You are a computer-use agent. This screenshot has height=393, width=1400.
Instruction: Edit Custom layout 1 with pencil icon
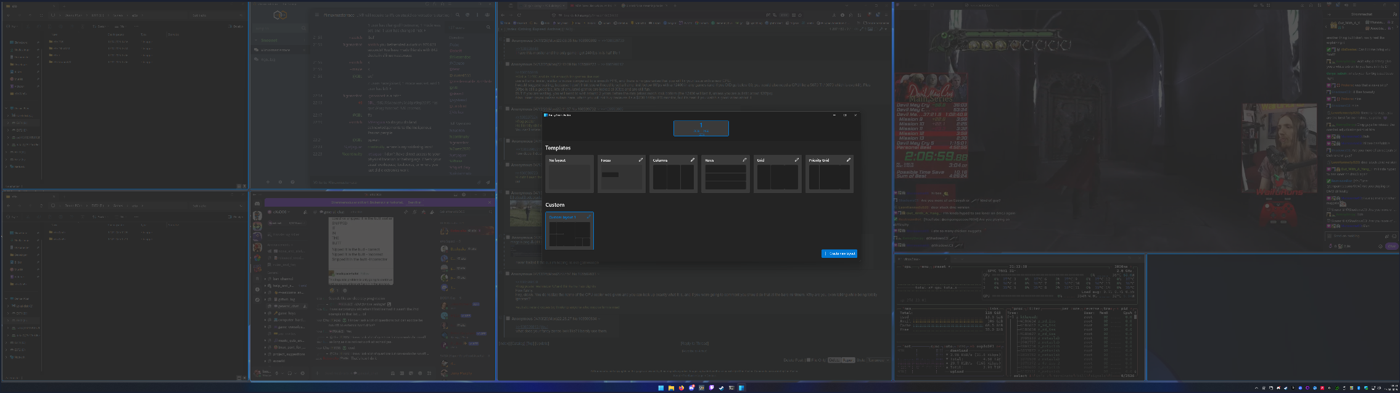point(588,217)
